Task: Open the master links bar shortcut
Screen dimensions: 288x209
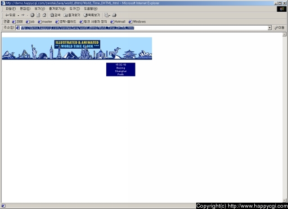Action: click(x=45, y=22)
